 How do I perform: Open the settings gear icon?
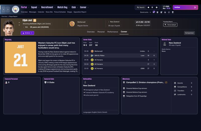(157, 8)
